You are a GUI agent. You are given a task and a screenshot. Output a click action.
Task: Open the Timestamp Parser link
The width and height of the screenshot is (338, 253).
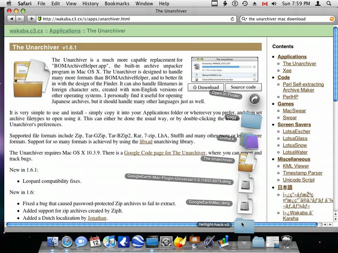303,173
